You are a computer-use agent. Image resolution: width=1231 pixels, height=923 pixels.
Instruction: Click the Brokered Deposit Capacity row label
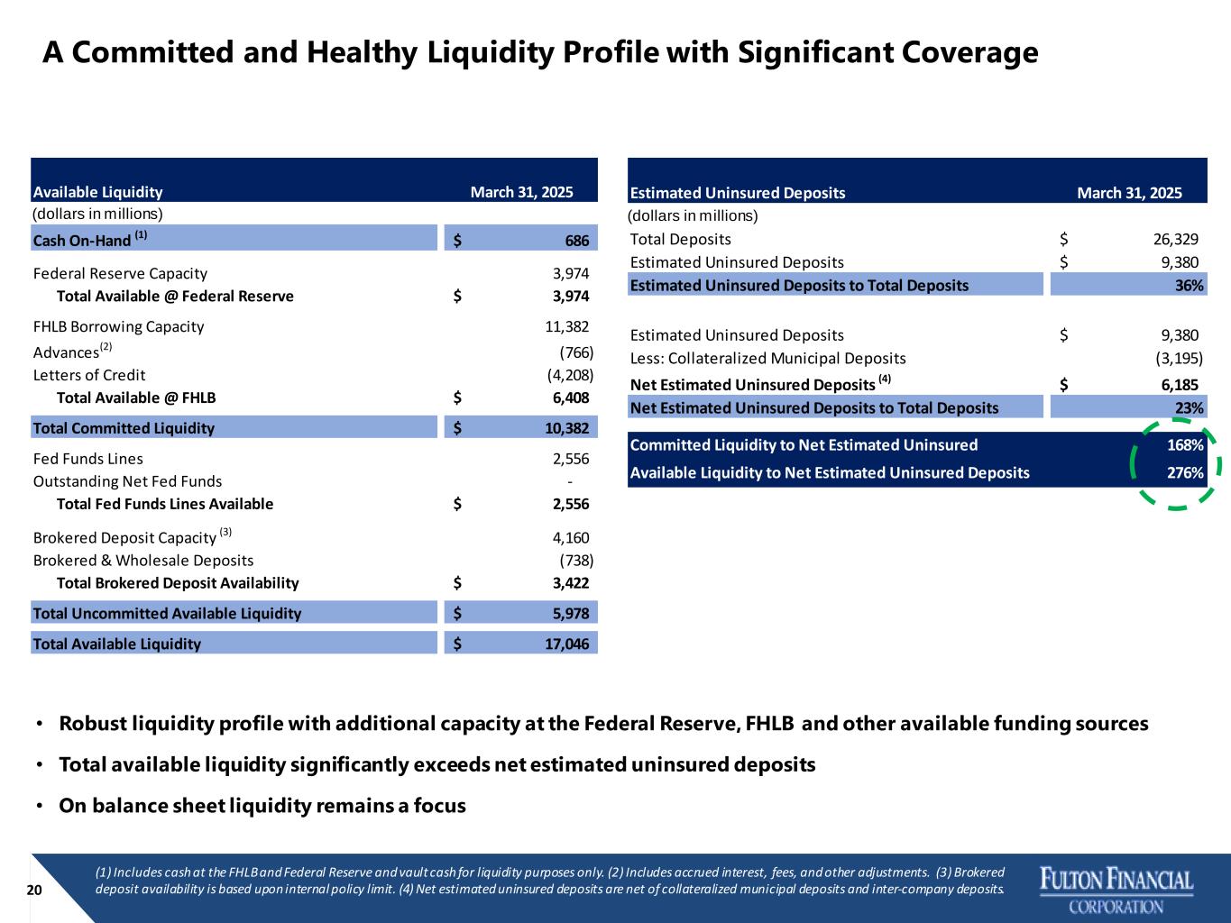(x=124, y=538)
